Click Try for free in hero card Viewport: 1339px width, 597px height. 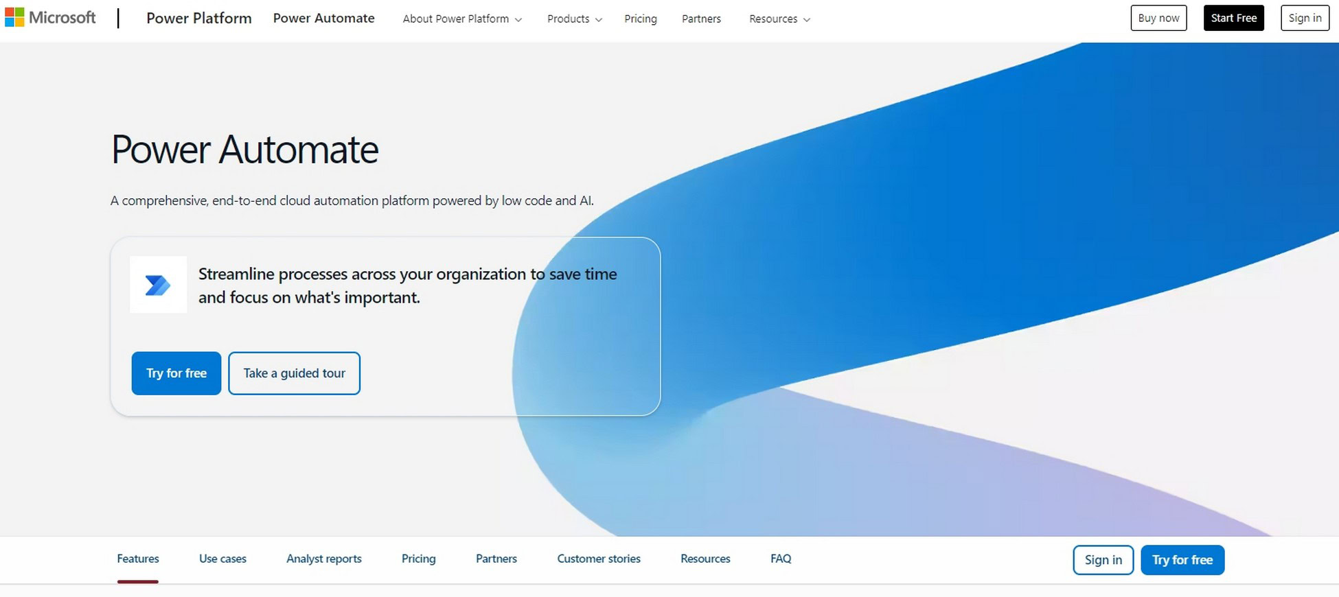[176, 373]
